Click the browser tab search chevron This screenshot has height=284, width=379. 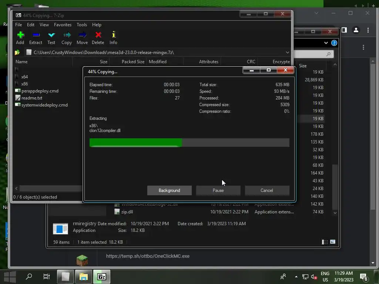316,13
